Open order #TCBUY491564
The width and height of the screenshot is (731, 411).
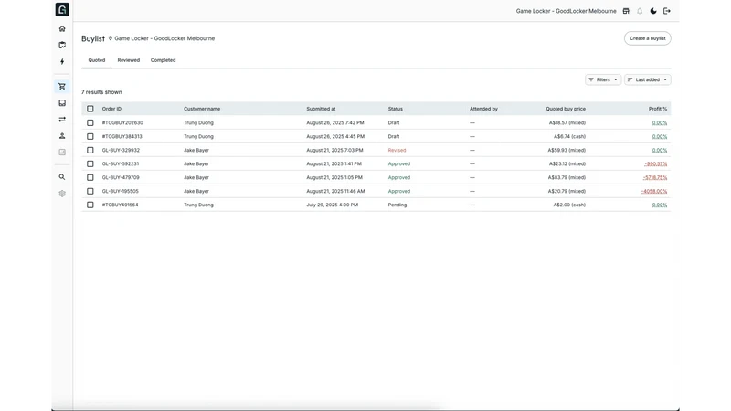coord(121,205)
